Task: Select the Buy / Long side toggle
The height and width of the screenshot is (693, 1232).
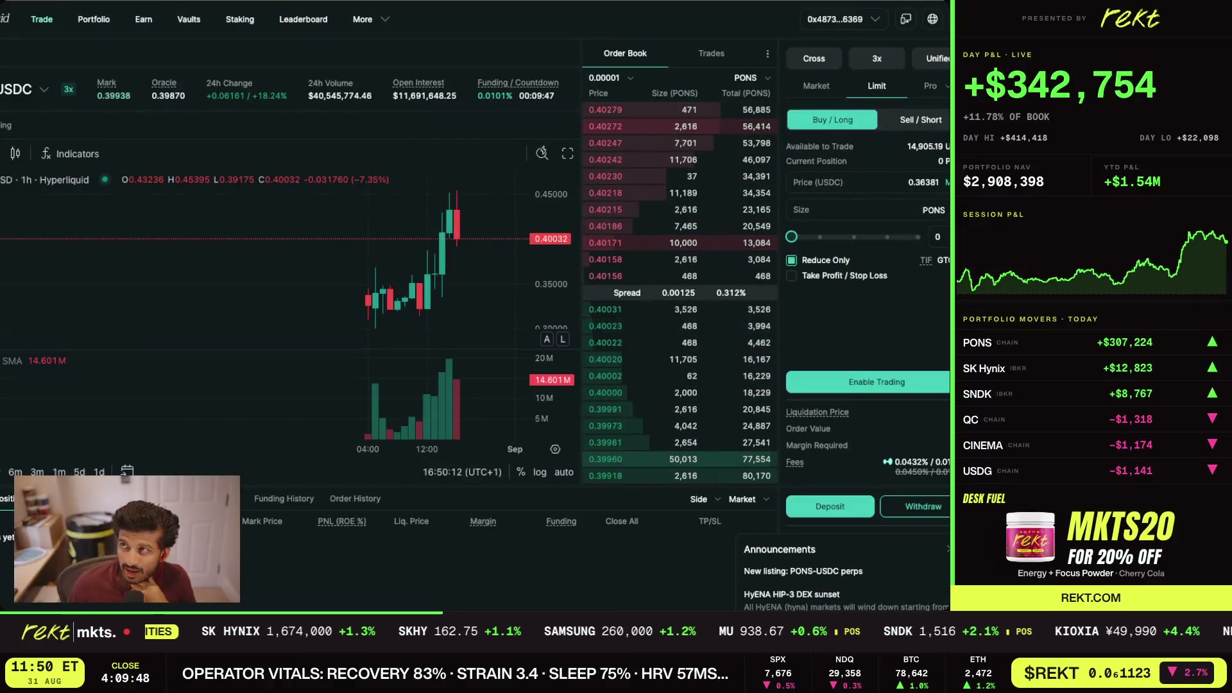Action: pos(832,119)
